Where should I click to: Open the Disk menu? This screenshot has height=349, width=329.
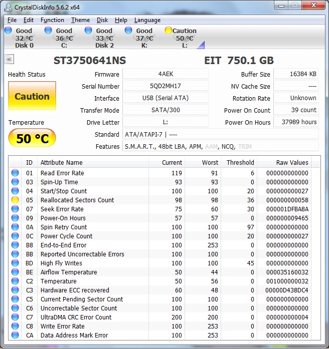tap(102, 20)
